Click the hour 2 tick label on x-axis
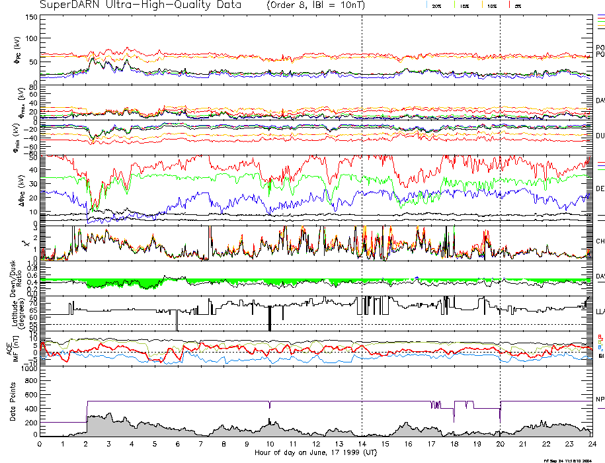Screen dimensions: 605x463 pyautogui.click(x=86, y=444)
